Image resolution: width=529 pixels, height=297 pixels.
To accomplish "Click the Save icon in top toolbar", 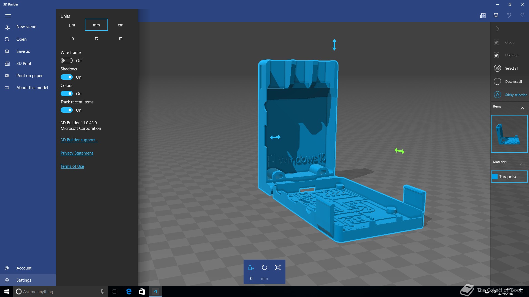I will pyautogui.click(x=496, y=15).
